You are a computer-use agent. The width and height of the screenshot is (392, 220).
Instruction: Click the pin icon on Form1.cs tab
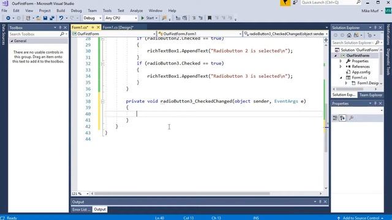pyautogui.click(x=92, y=27)
